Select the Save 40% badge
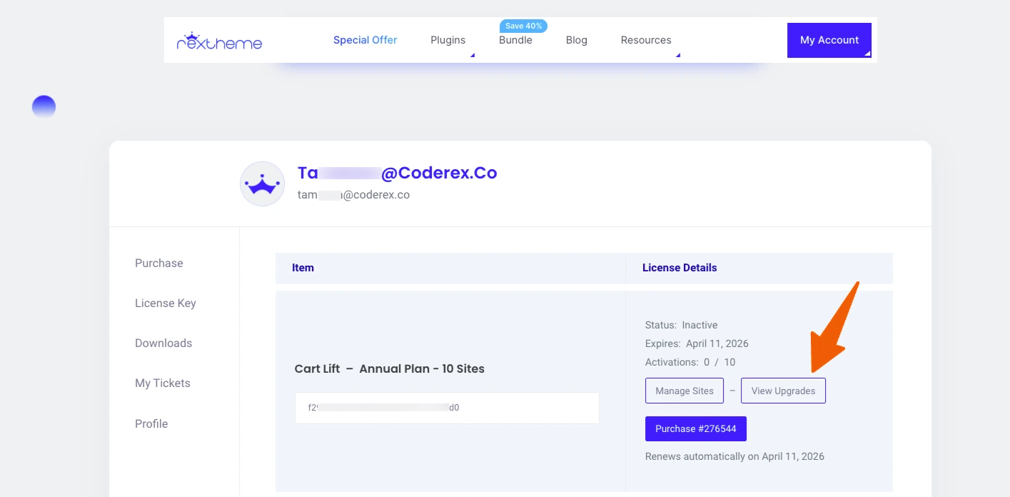Viewport: 1010px width, 497px height. (x=524, y=26)
